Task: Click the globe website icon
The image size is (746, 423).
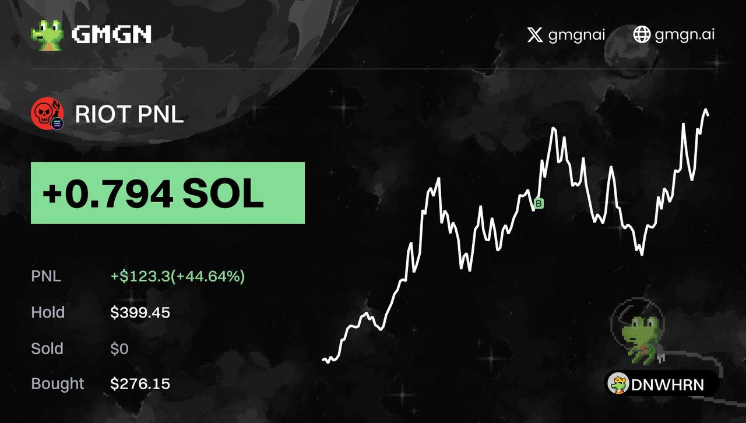Action: point(642,35)
